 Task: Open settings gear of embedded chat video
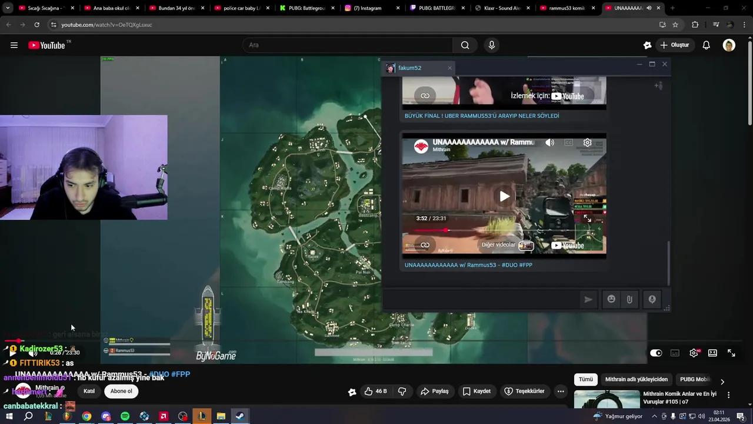587,143
